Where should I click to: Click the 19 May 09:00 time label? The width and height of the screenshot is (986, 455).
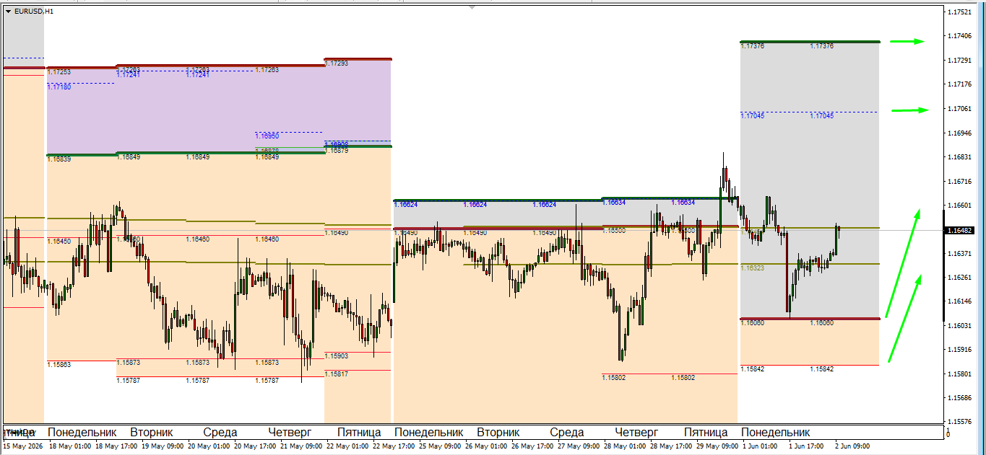[x=163, y=446]
